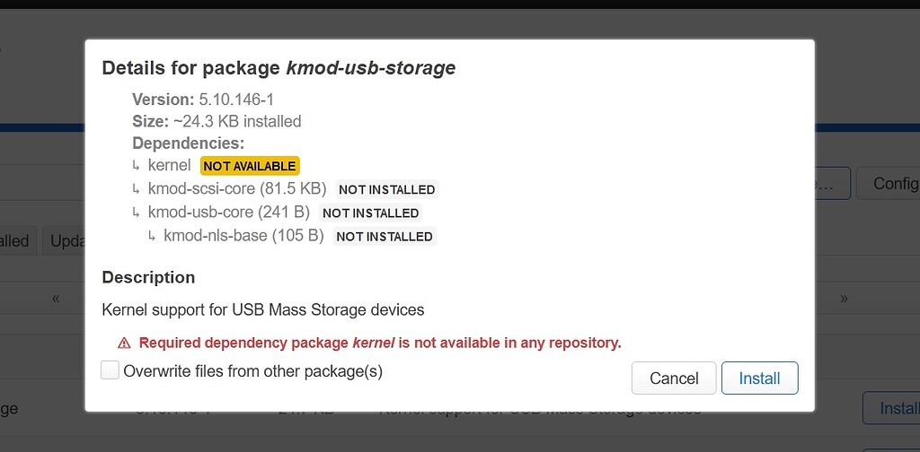Click the kernel dependency entry
The height and width of the screenshot is (452, 920).
169,165
